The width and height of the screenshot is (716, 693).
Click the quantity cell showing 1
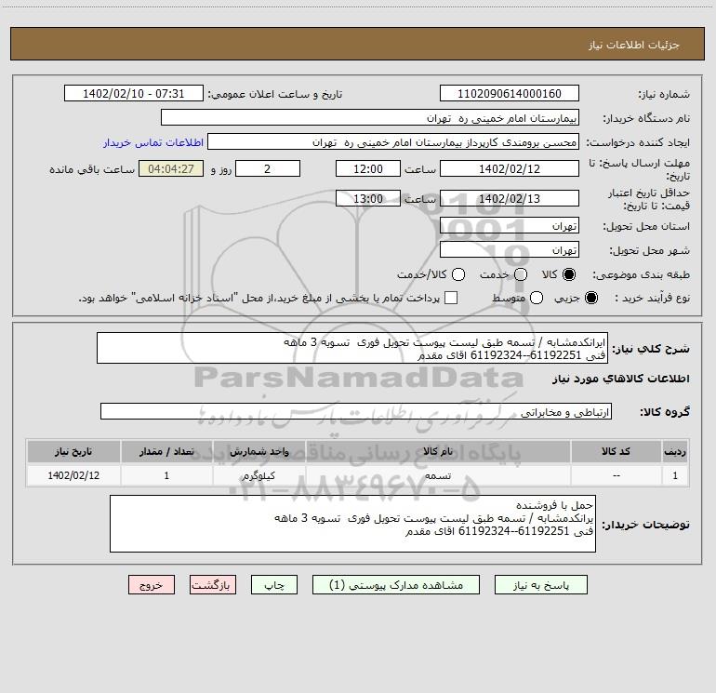coord(166,475)
